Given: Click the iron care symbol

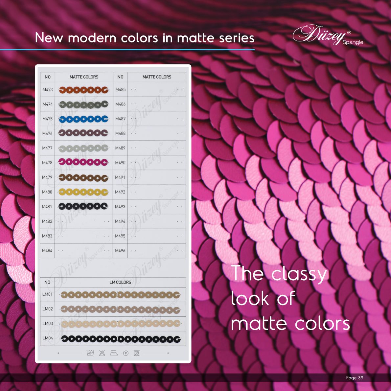Looking at the screenshot, I should (x=114, y=353).
